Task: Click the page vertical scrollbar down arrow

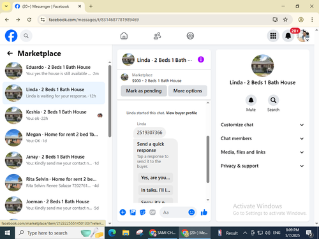Action: click(316, 223)
